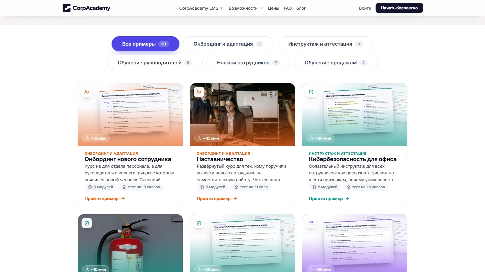Open the FAQ menu item
Screen dimensions: 485x272
pyautogui.click(x=288, y=8)
